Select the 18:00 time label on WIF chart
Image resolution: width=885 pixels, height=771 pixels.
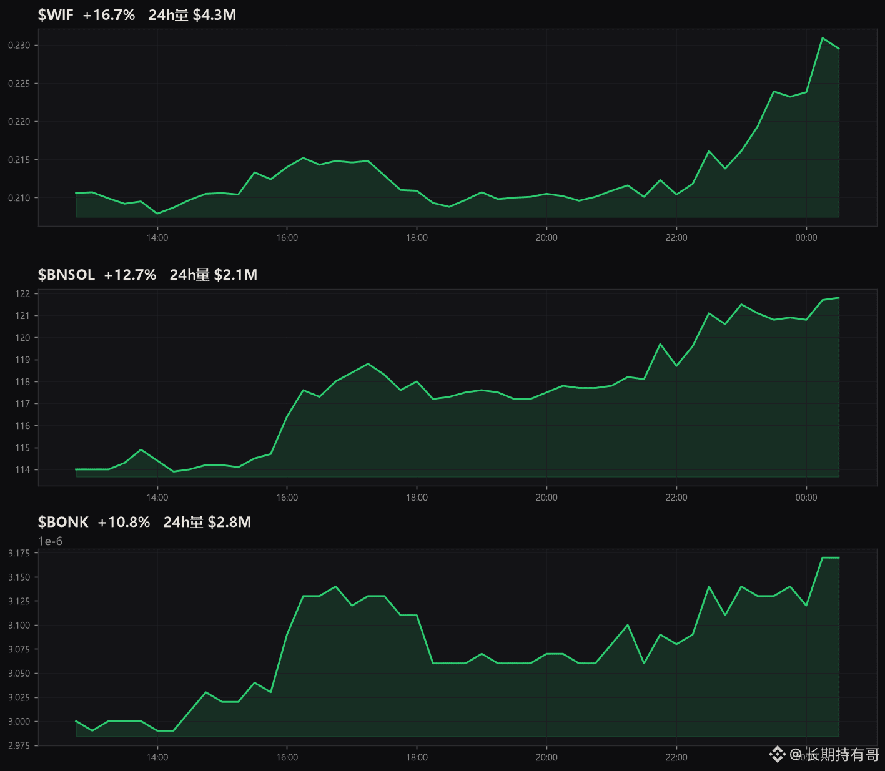click(417, 238)
